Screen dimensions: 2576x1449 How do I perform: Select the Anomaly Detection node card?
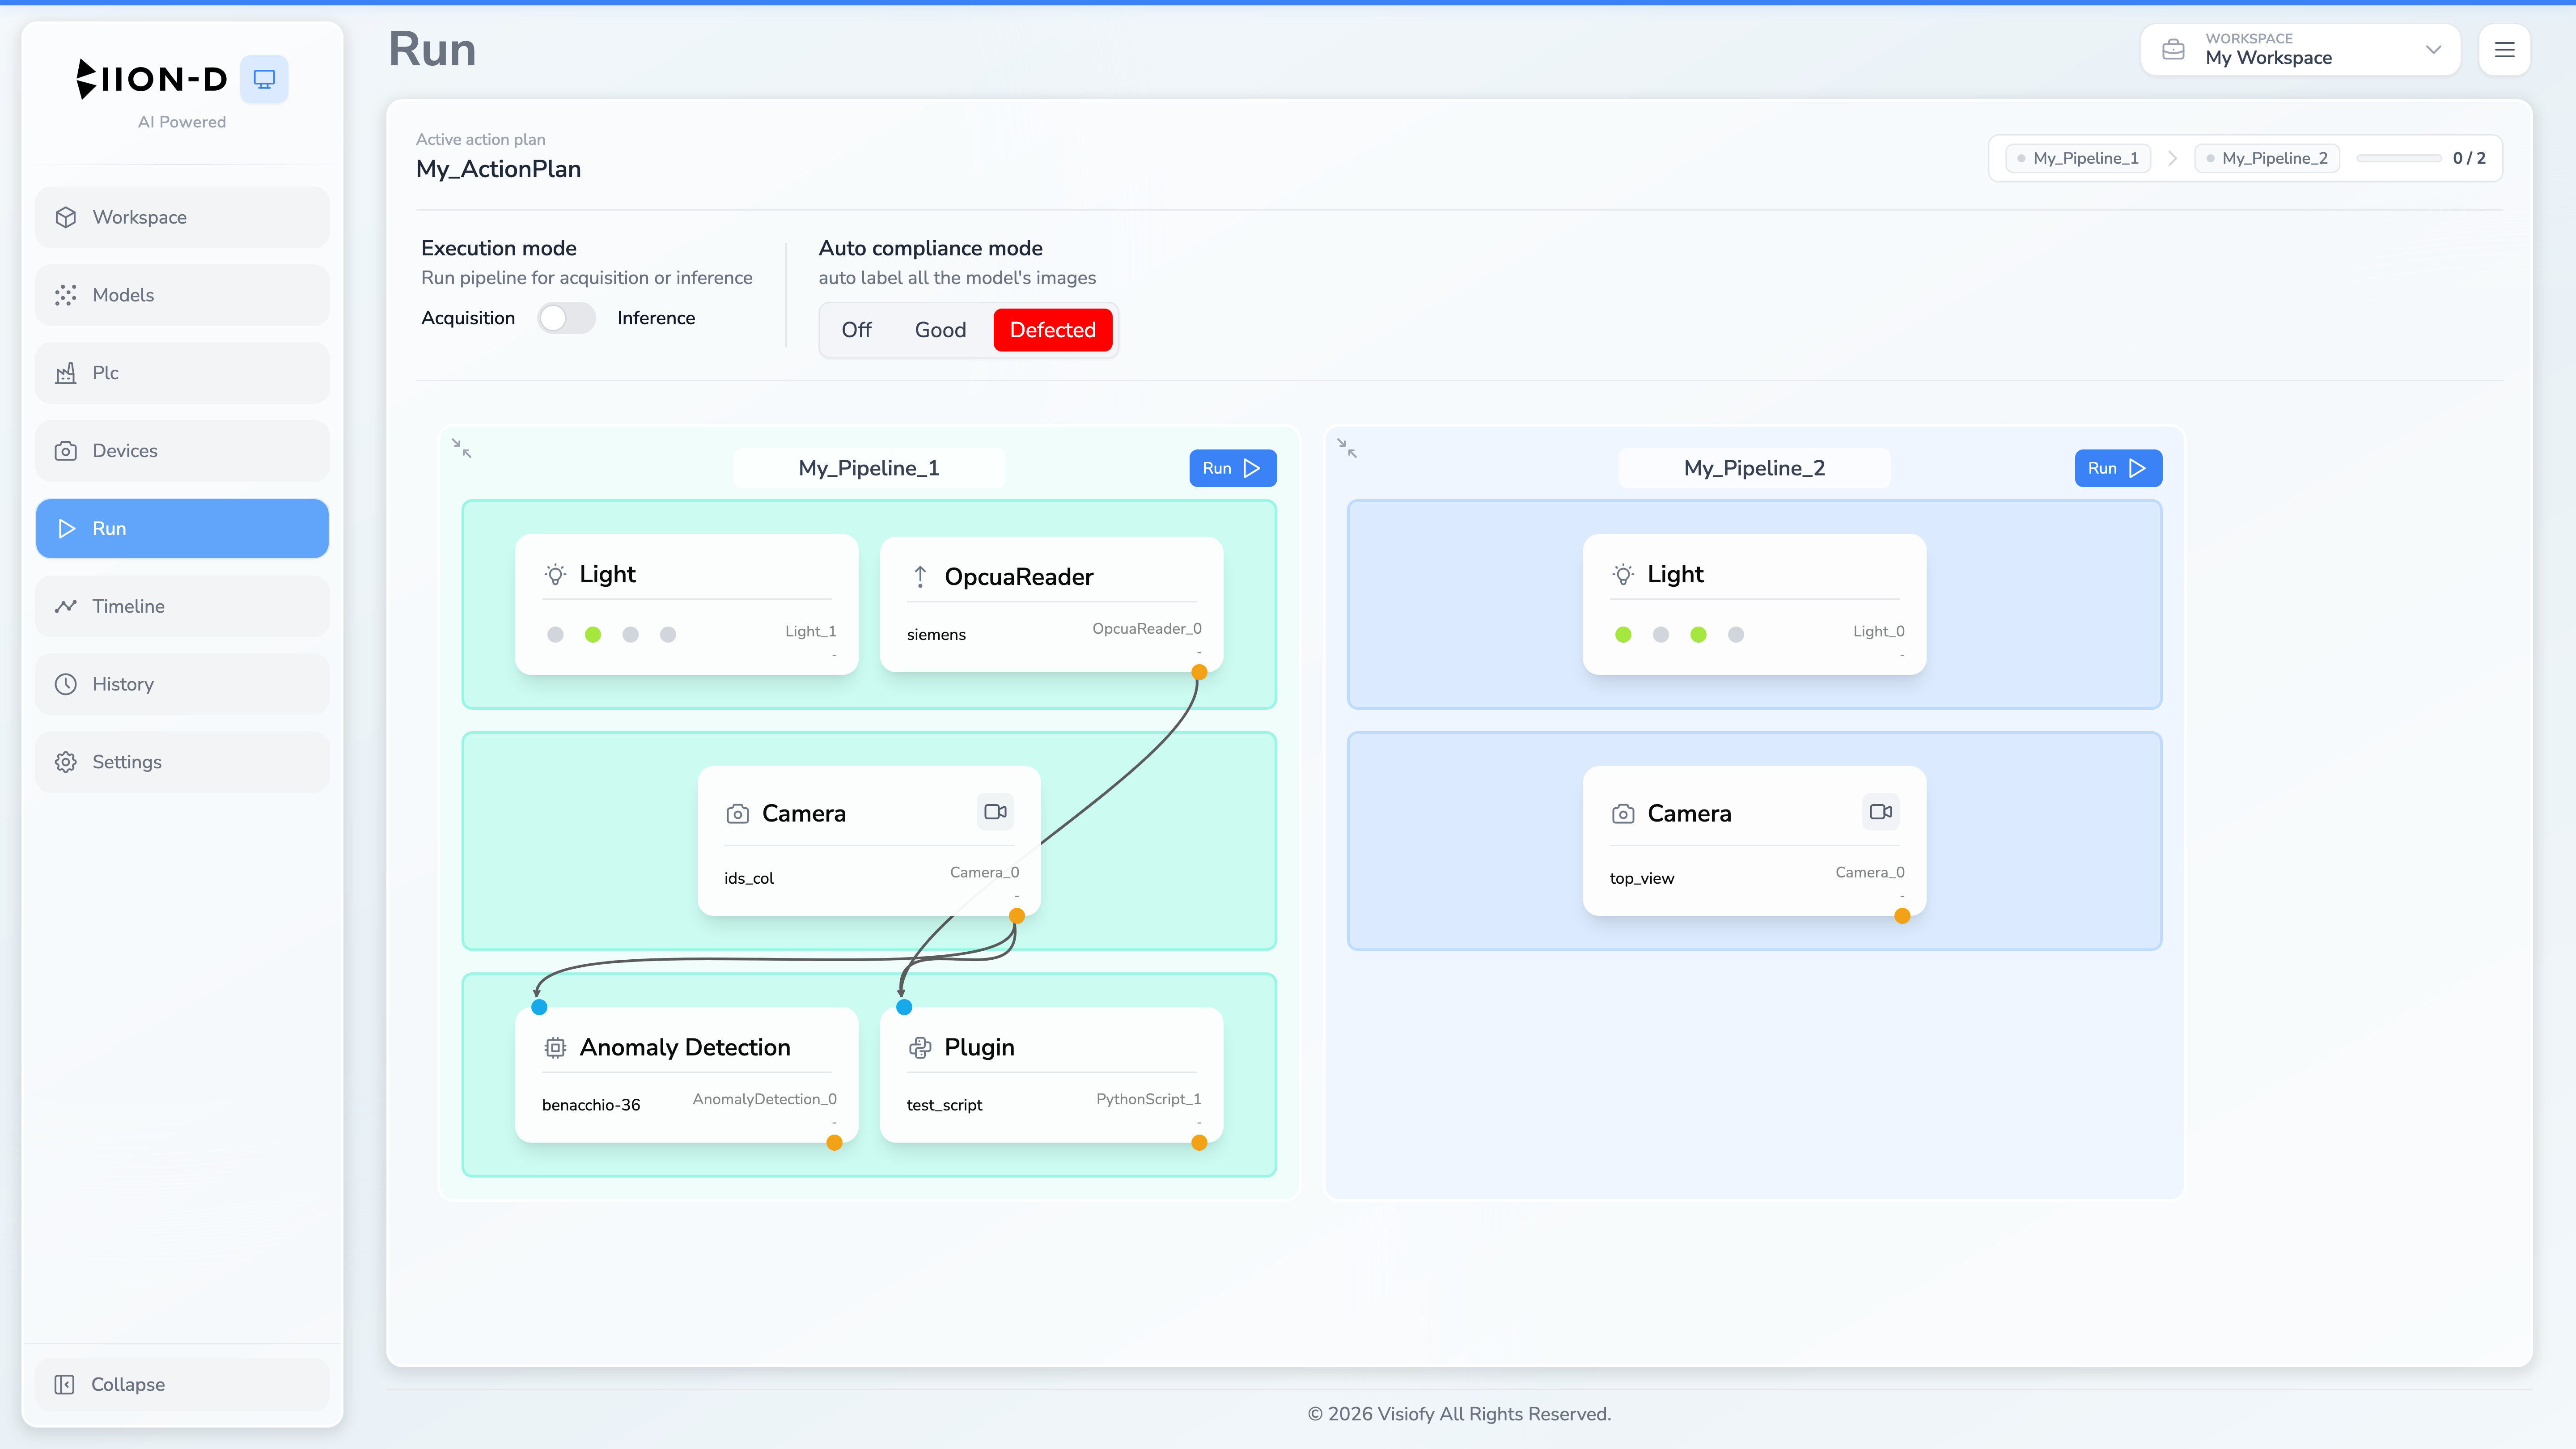(x=686, y=1075)
